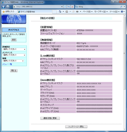Image resolution: width=127 pixels, height=132 pixels.
Task: Click the Home page icon
Action: (60, 12)
